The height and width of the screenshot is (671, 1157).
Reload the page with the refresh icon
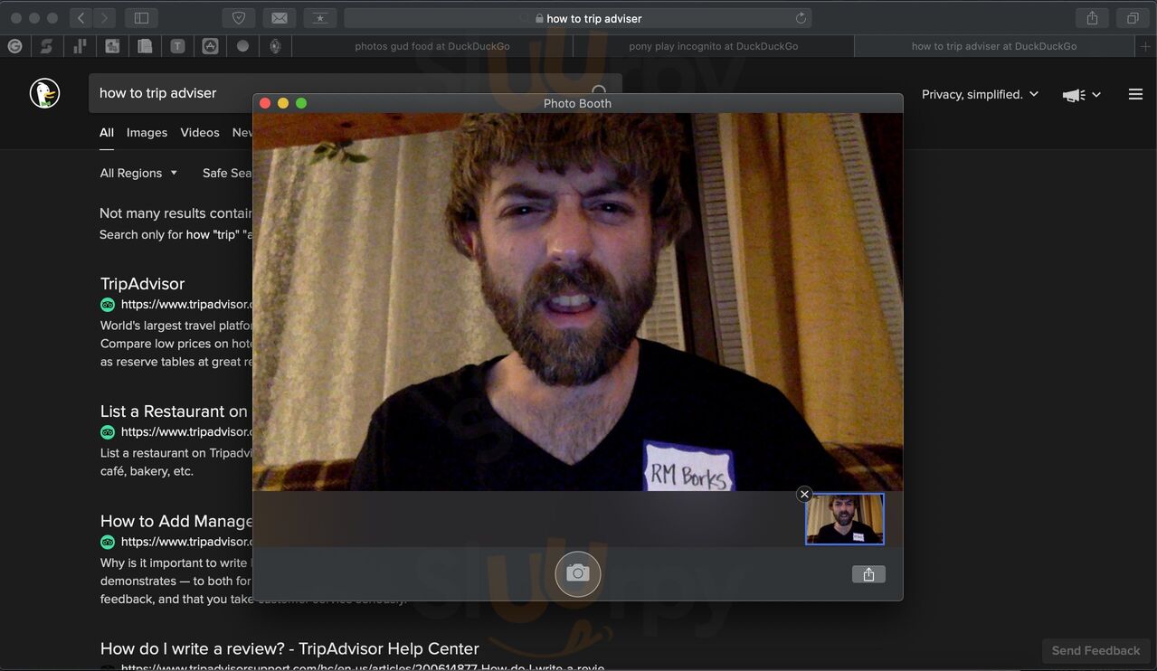[x=801, y=18]
